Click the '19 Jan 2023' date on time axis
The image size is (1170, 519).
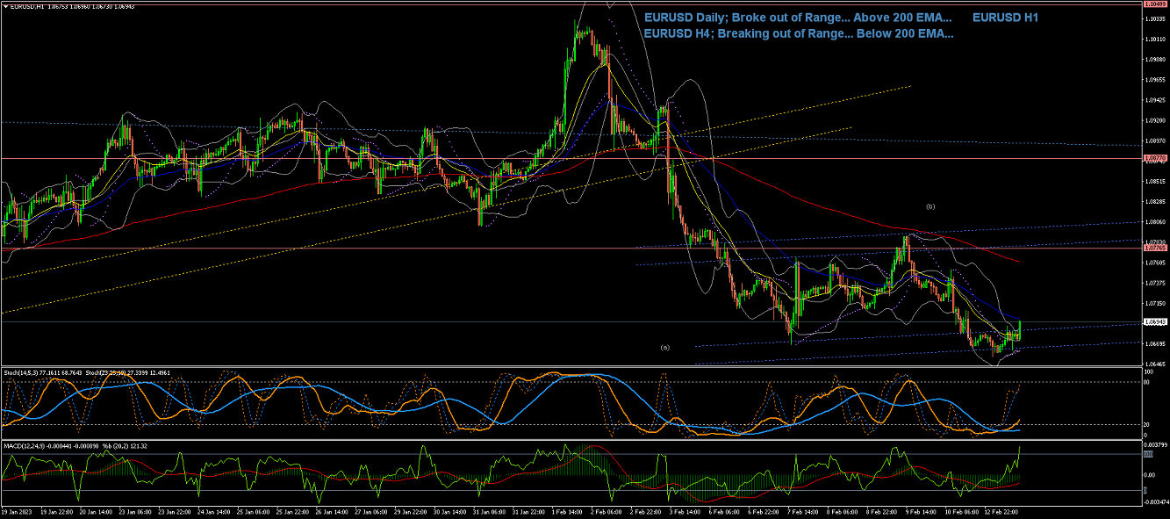pos(16,511)
